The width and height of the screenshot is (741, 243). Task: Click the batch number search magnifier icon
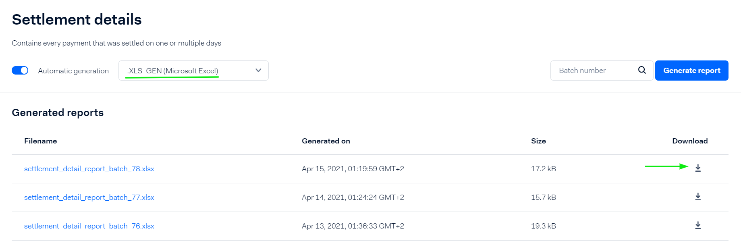[642, 70]
